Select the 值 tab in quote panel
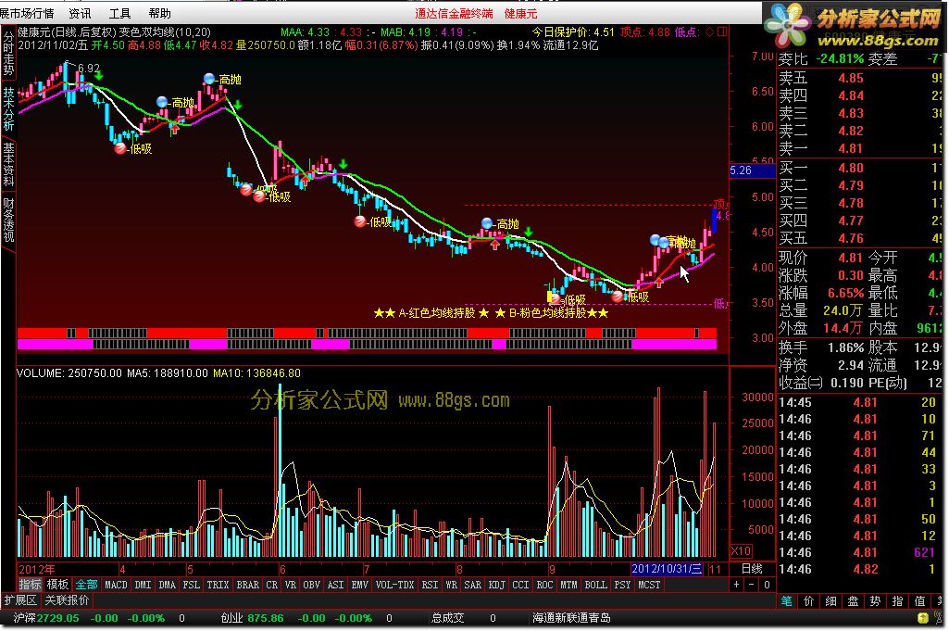Viewport: 949px width, 631px height. 920,600
